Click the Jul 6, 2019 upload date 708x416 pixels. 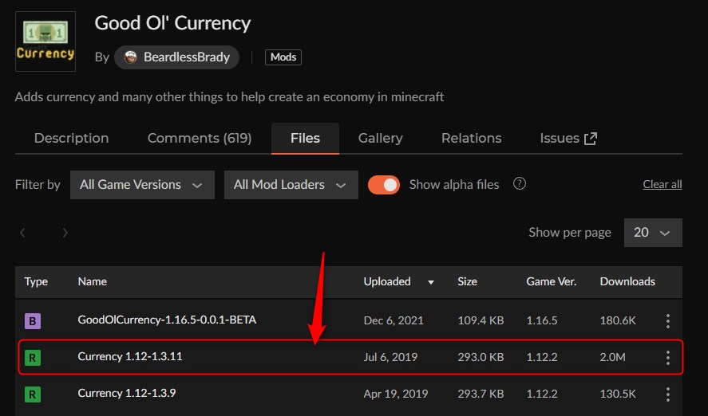coord(390,357)
